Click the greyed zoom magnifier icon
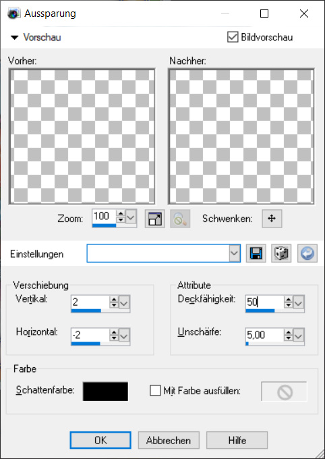 (x=180, y=219)
